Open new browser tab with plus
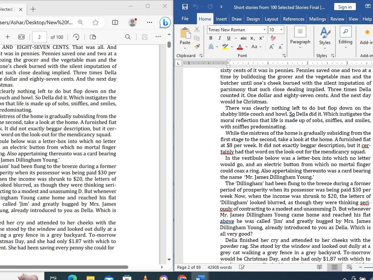 pyautogui.click(x=33, y=9)
